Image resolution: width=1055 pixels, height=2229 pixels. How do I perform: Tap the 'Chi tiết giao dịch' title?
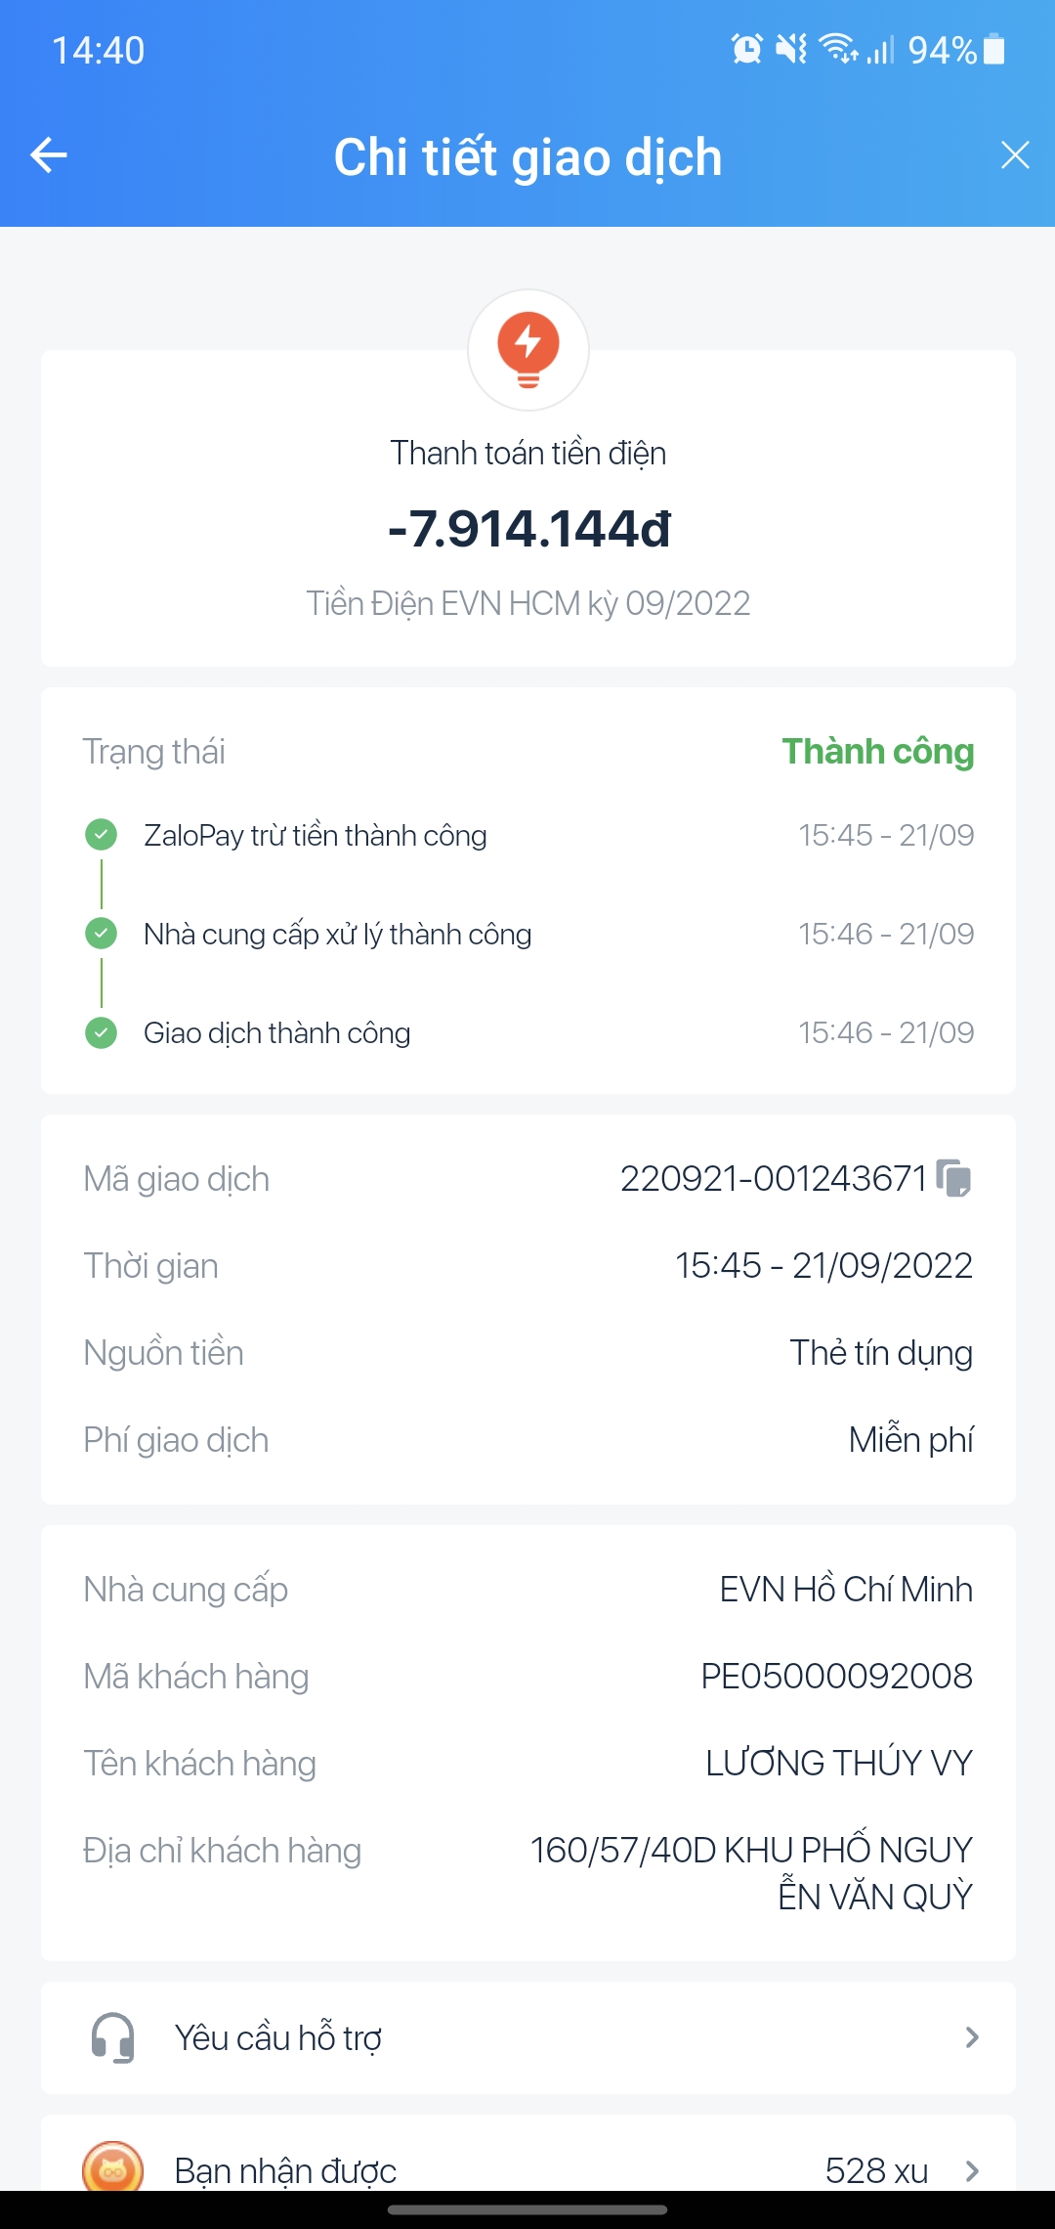pyautogui.click(x=527, y=156)
